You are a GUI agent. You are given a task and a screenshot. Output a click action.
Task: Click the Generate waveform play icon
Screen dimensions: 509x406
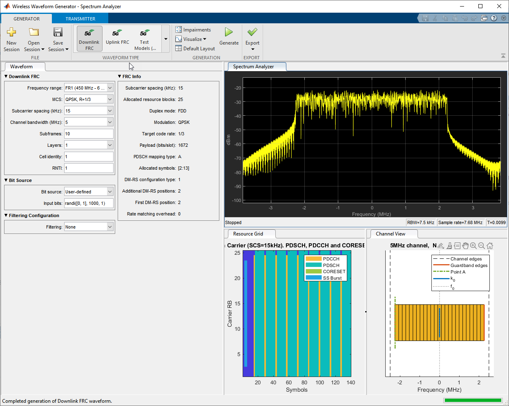coord(229,32)
